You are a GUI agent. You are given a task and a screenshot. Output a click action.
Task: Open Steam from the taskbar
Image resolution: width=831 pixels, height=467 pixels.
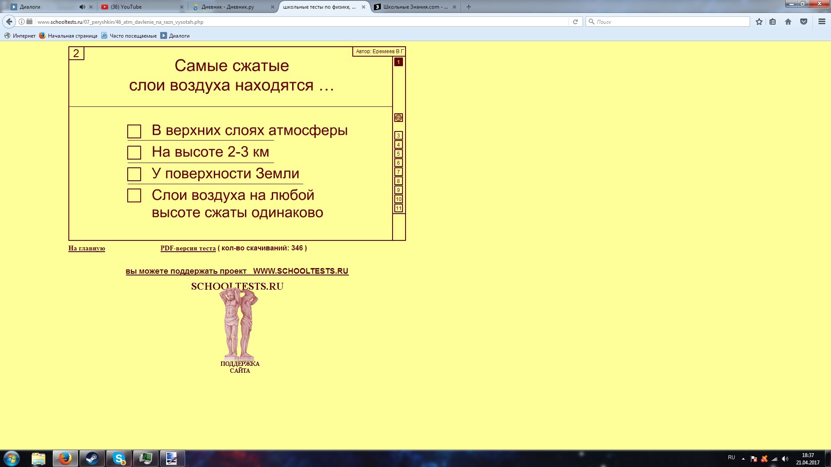[92, 458]
